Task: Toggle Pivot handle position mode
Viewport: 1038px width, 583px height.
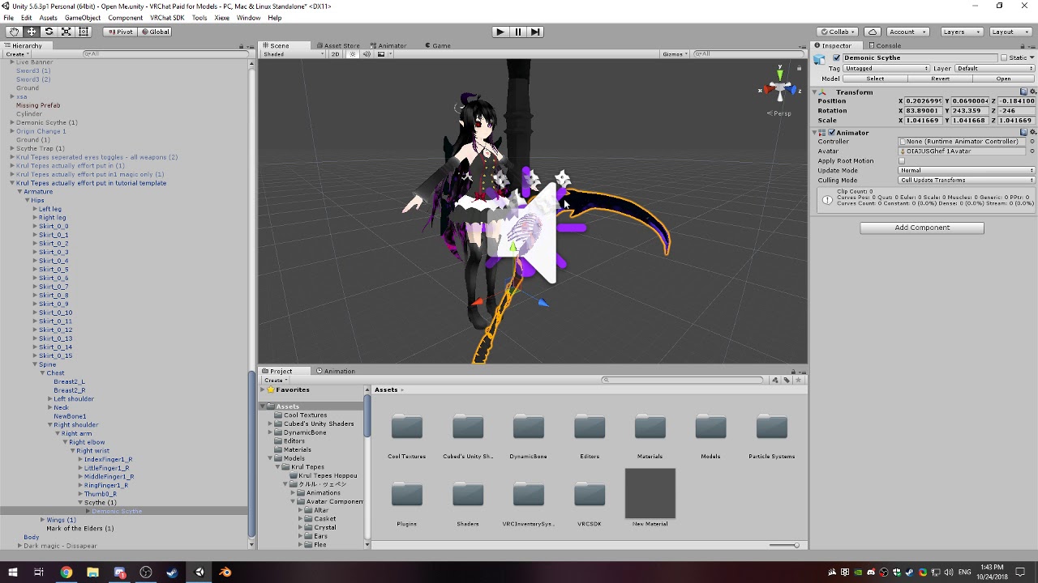Action: point(120,32)
